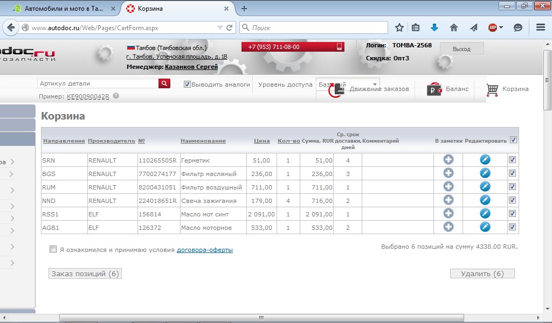Open the Корзина shopping cart icon

point(492,89)
